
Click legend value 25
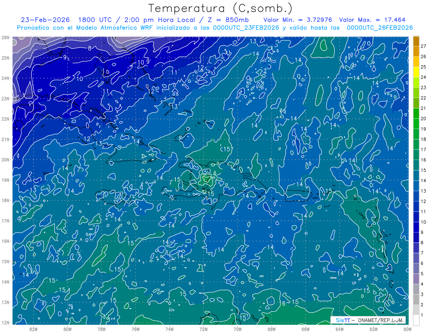pyautogui.click(x=424, y=67)
